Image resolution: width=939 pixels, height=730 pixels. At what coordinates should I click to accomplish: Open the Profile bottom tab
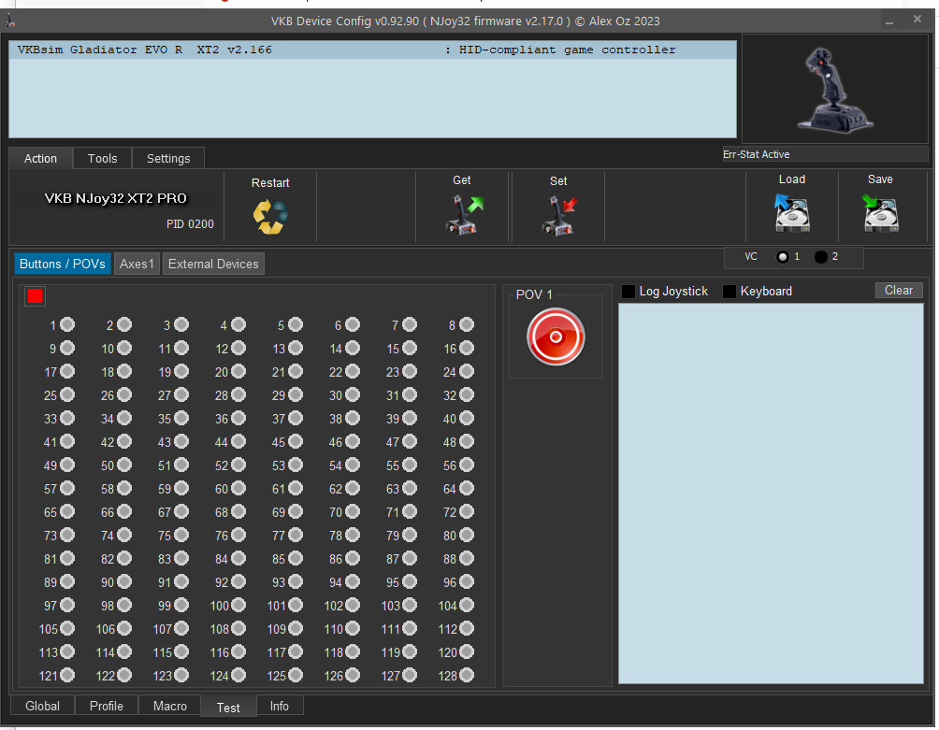tap(107, 706)
